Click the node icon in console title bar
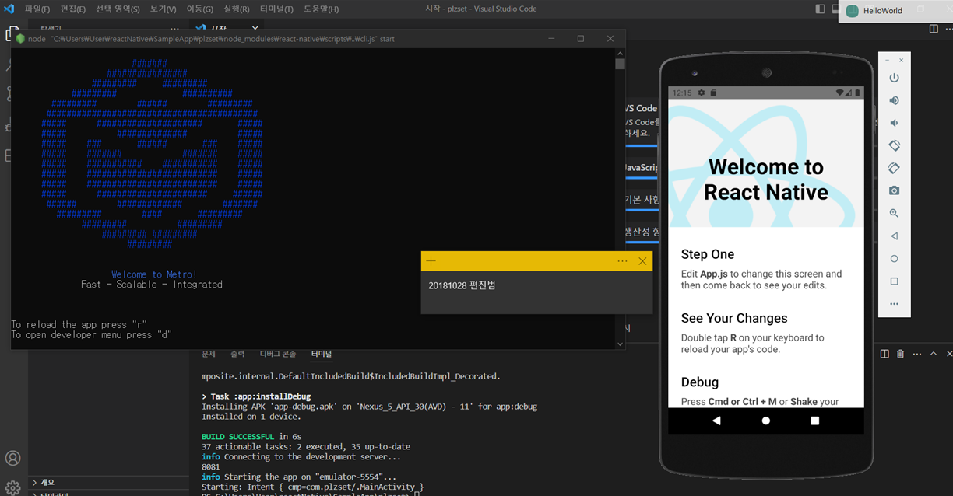The width and height of the screenshot is (953, 496). coord(20,38)
